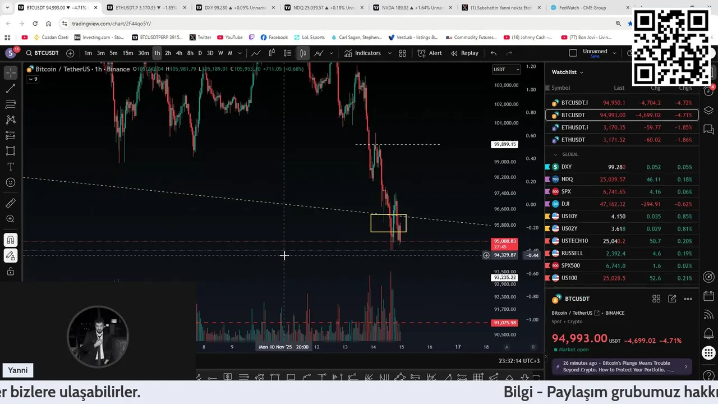Toggle magnet mode on the drawing sidebar

pos(11,240)
